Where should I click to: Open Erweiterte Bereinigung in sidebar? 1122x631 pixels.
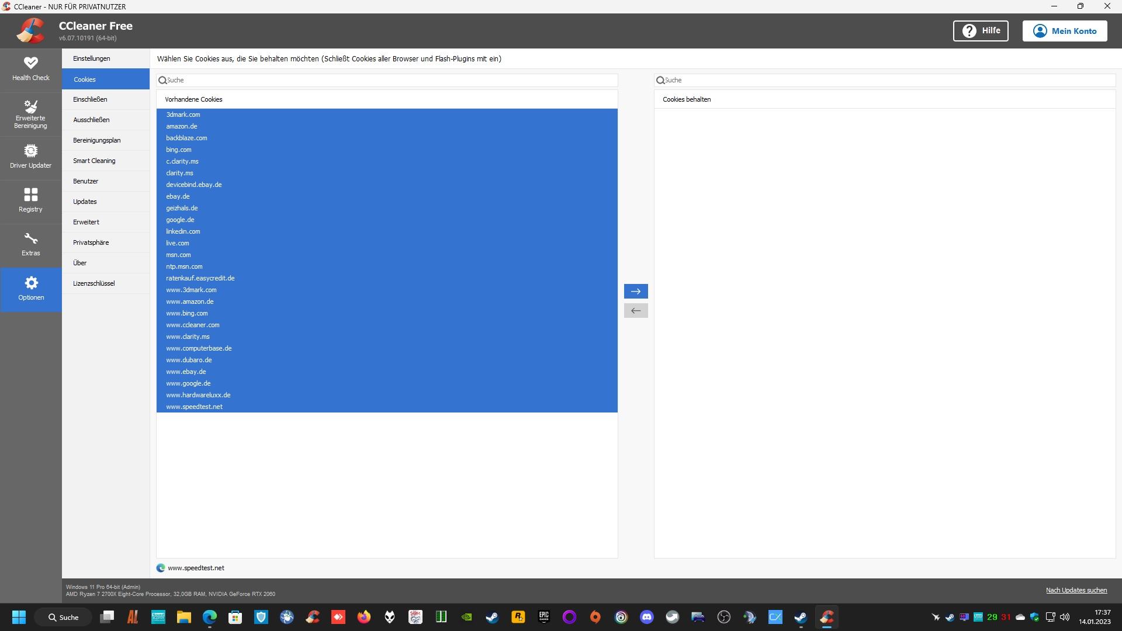click(31, 114)
